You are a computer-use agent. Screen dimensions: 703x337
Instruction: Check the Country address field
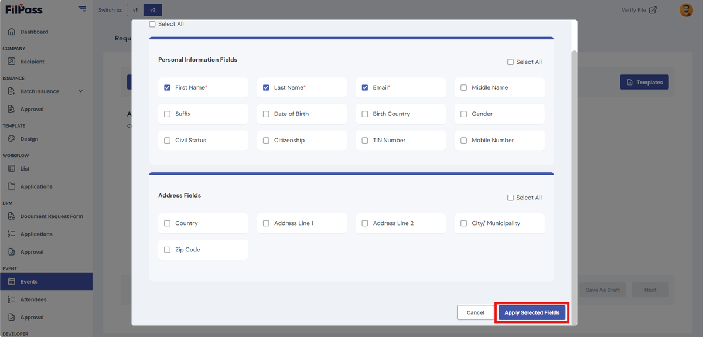pos(168,223)
